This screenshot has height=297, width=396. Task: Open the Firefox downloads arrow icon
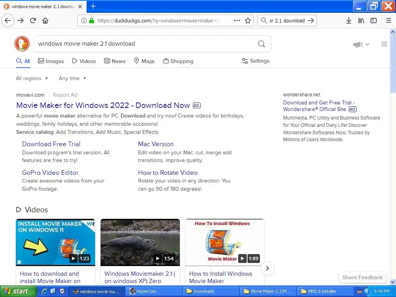pyautogui.click(x=349, y=20)
